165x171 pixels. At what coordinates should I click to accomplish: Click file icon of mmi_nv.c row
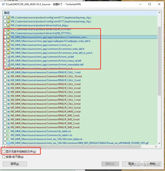click(9, 45)
